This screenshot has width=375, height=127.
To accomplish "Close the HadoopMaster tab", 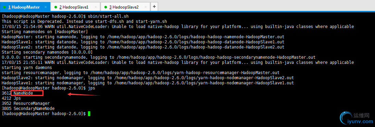I will coord(46,7).
